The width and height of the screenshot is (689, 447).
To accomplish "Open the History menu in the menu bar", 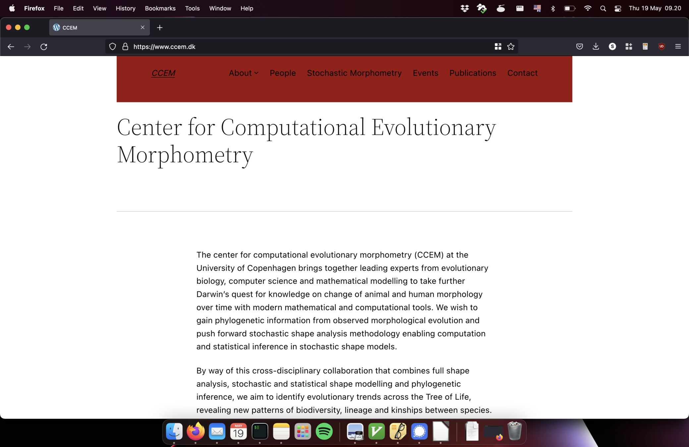I will coord(125,8).
